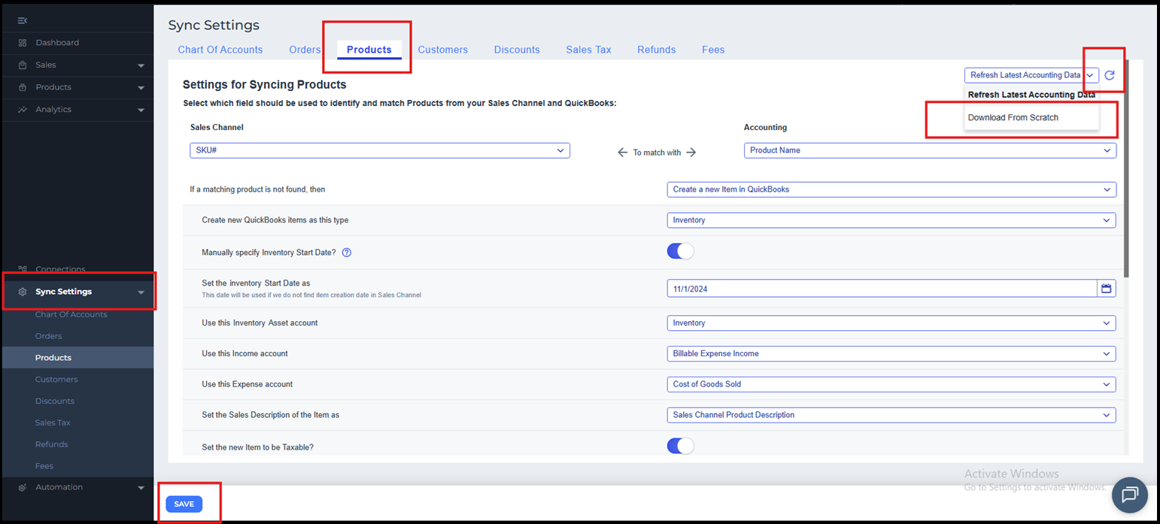
Task: Click the Dashboard icon in the sidebar
Action: click(x=23, y=43)
